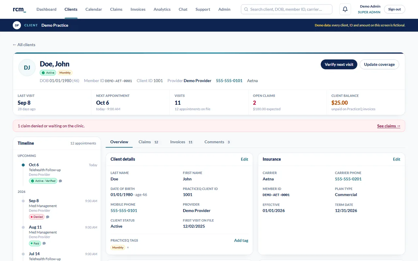This screenshot has width=418, height=261.
Task: Edit Client details
Action: pyautogui.click(x=244, y=159)
